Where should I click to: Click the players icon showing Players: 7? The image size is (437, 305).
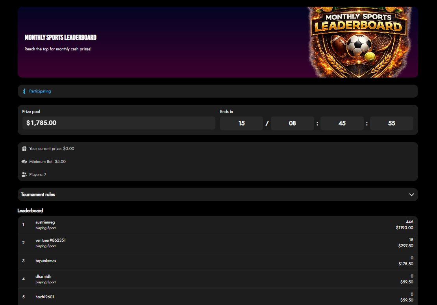pyautogui.click(x=24, y=174)
